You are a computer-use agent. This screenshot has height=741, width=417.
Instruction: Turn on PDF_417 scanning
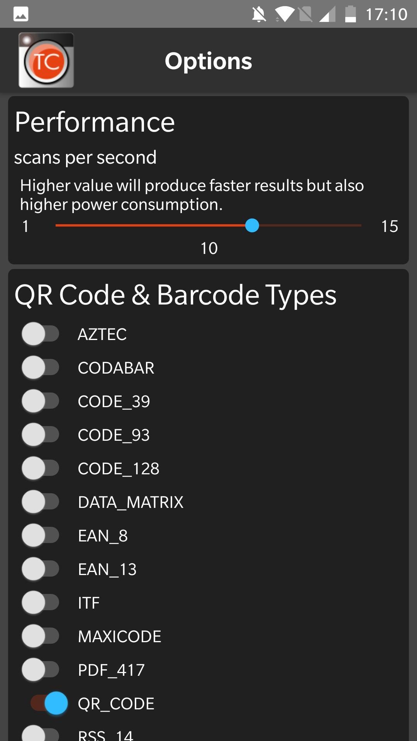41,670
